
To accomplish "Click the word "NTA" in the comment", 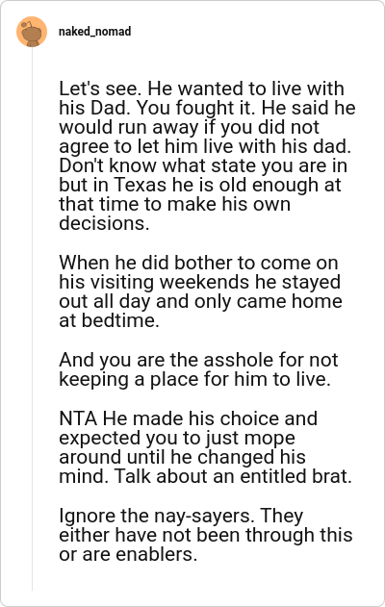I will click(x=78, y=418).
